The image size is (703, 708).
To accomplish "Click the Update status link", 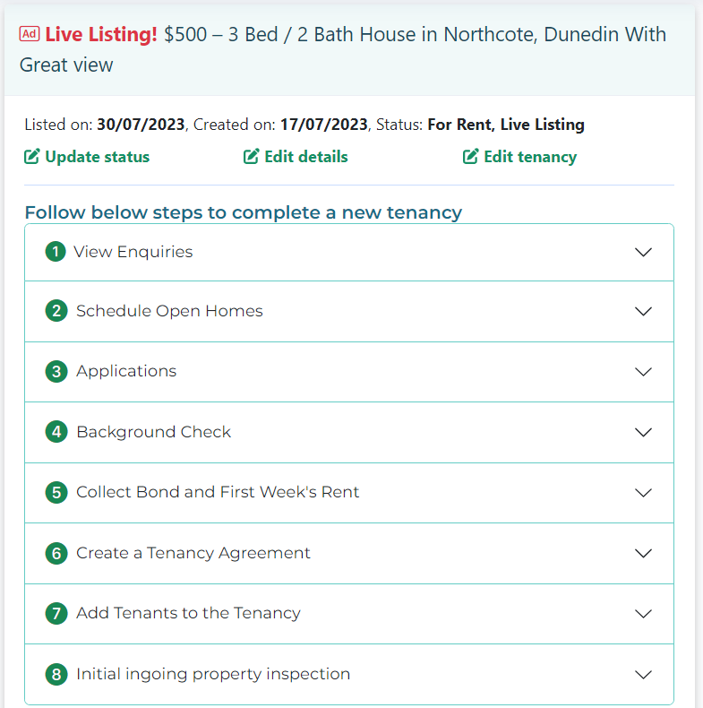I will point(97,157).
